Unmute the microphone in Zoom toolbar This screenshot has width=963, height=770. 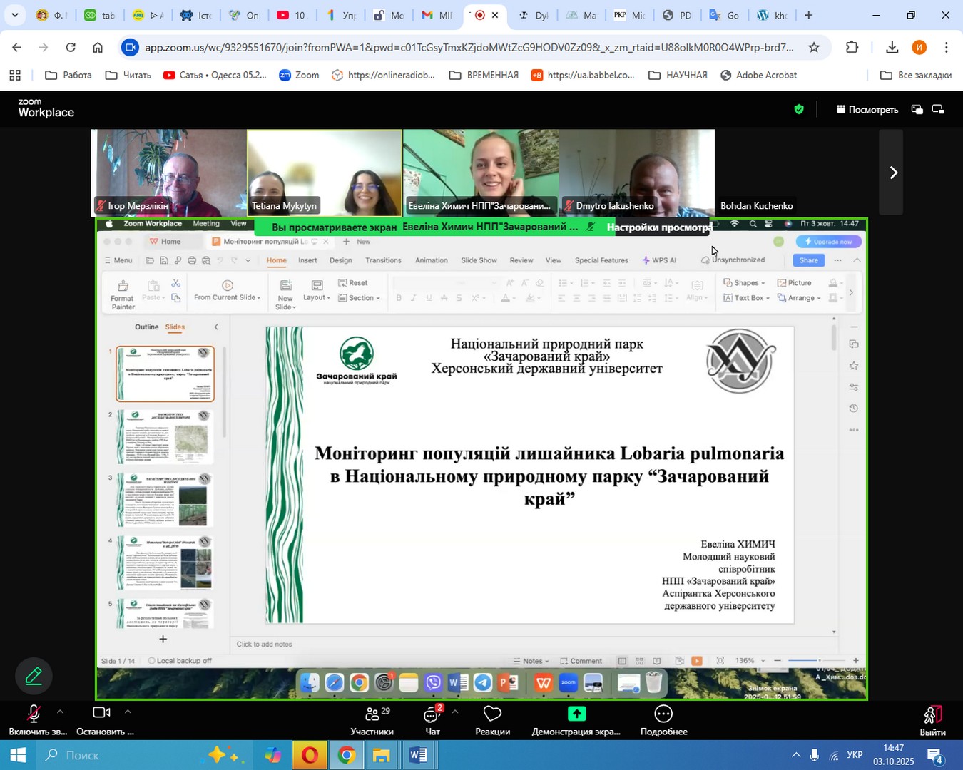(x=33, y=714)
